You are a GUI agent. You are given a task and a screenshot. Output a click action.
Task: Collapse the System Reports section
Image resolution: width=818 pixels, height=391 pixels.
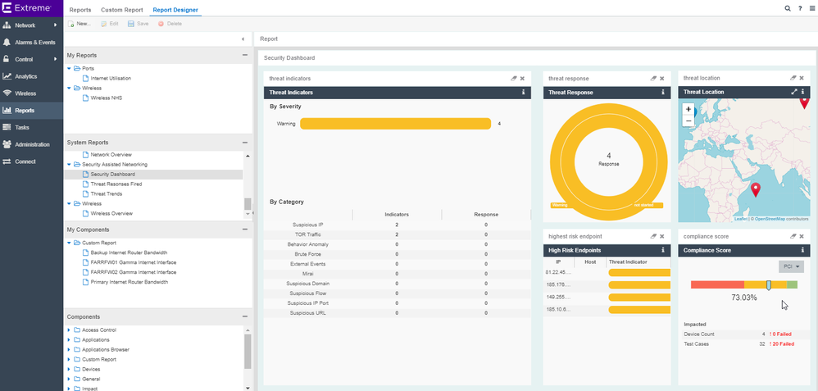click(245, 143)
